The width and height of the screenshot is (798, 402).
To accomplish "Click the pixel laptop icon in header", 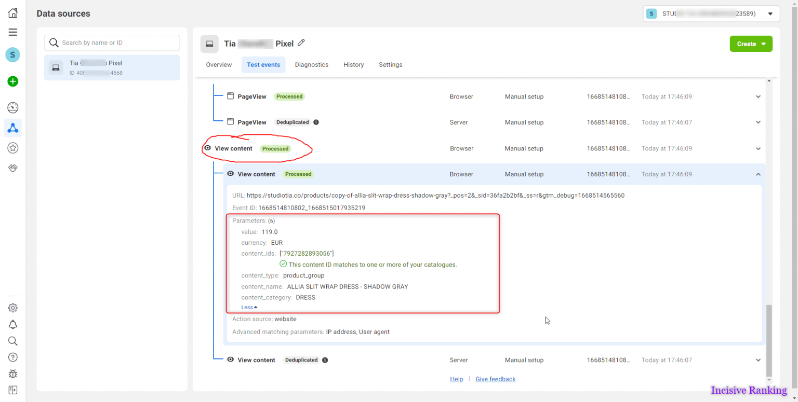I will [x=209, y=44].
